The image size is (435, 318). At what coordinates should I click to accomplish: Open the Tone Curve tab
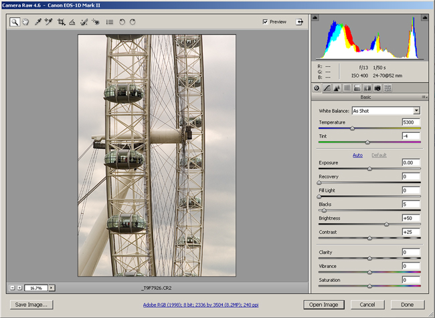tap(327, 88)
